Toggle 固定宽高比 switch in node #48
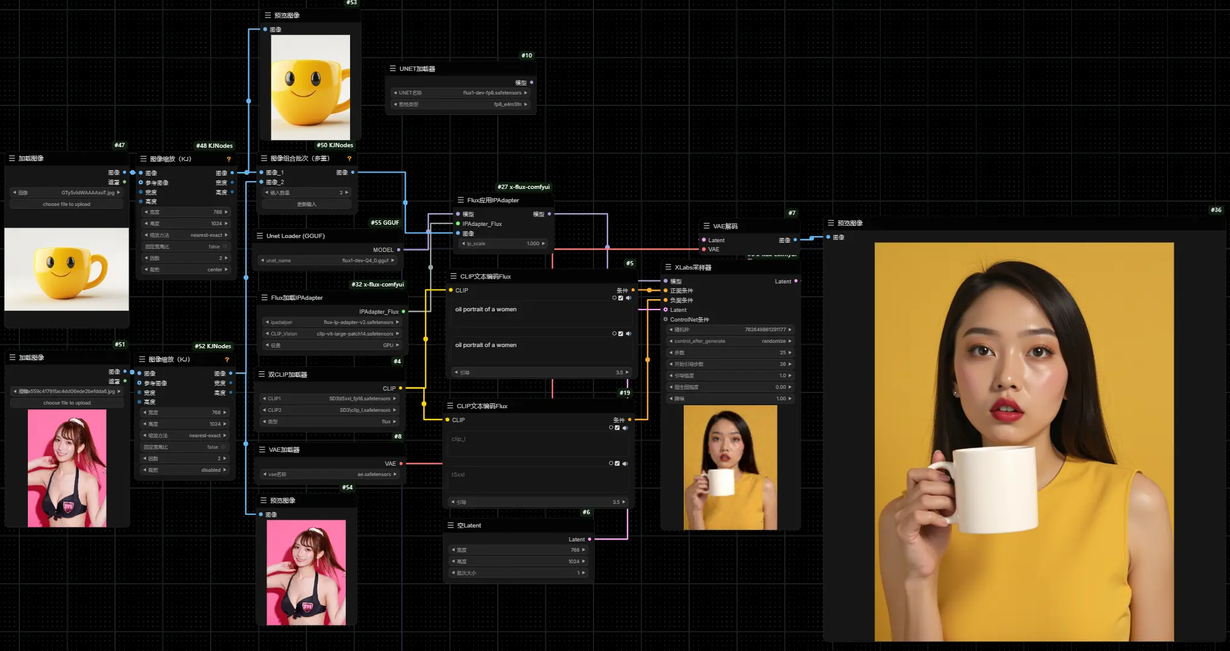Image resolution: width=1230 pixels, height=651 pixels. point(225,246)
